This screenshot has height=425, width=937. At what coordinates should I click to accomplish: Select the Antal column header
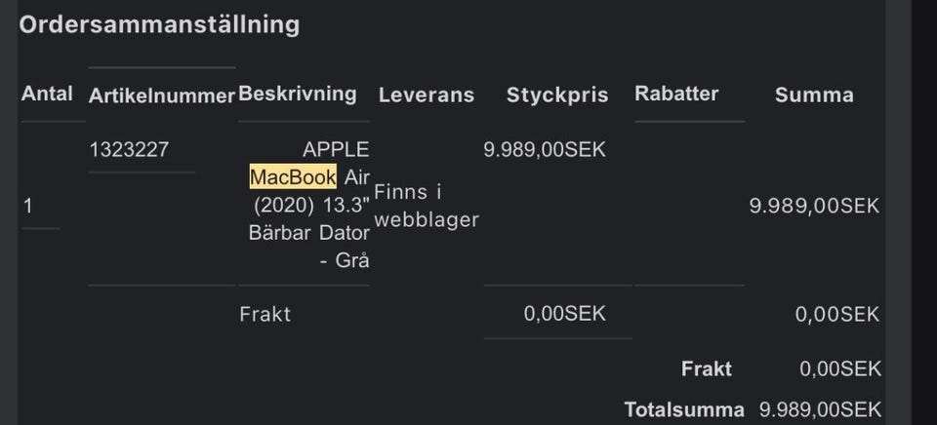47,94
